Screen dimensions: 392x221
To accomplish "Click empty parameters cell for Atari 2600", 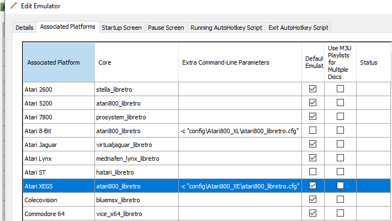I will (x=240, y=90).
